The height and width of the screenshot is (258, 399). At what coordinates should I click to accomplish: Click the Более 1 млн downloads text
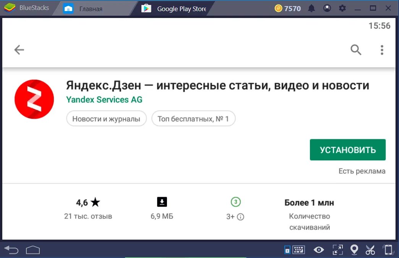[309, 202]
